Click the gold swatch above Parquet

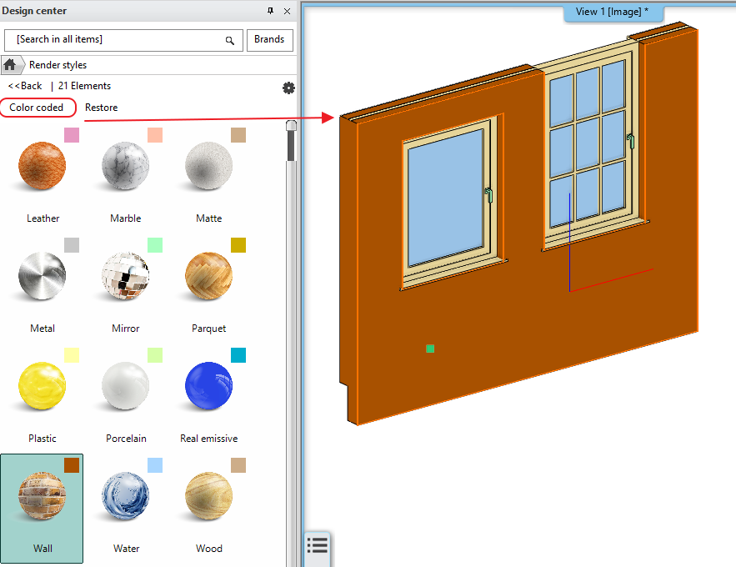point(238,245)
